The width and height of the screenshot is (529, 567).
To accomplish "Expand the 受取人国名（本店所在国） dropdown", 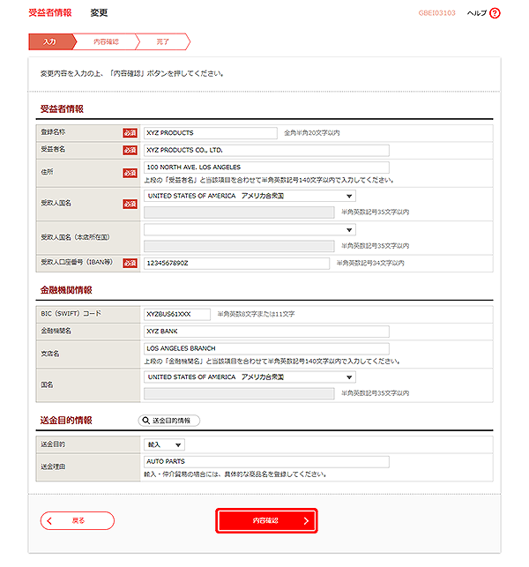I will tap(250, 229).
